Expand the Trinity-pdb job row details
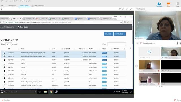Viewport: 181px width, 102px height. (4, 82)
